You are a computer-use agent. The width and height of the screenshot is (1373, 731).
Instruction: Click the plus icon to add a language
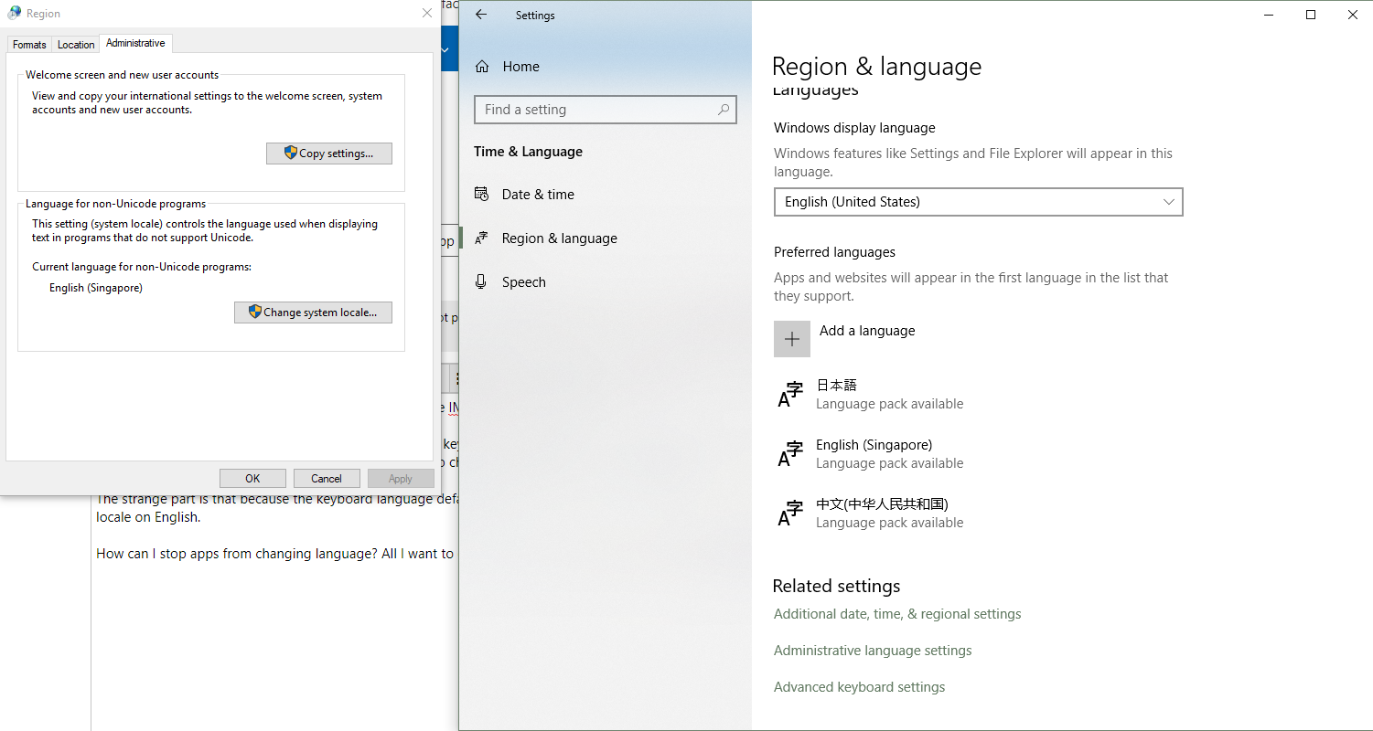click(x=792, y=339)
